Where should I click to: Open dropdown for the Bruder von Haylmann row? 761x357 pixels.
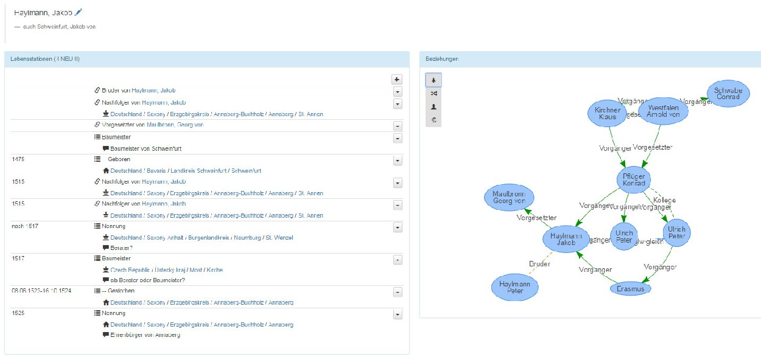[397, 91]
